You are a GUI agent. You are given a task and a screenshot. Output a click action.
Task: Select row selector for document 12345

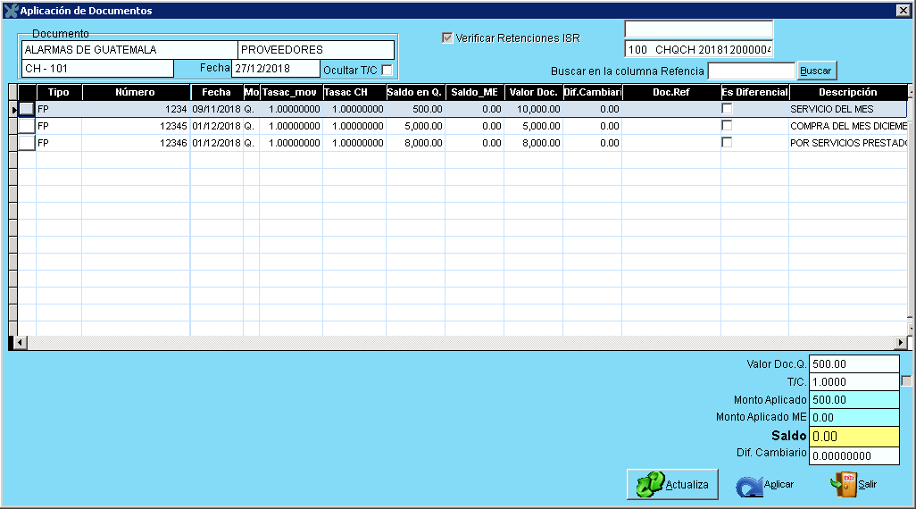(27, 126)
